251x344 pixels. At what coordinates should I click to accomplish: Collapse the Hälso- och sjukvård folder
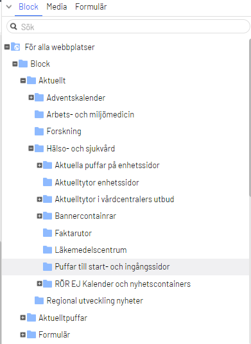click(31, 148)
